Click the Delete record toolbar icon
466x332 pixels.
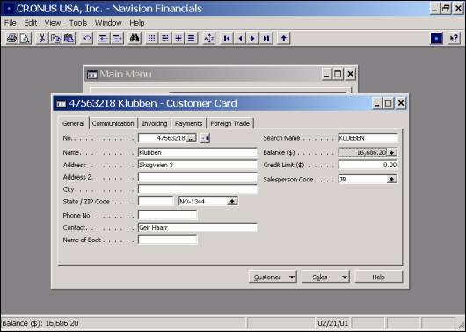(x=117, y=38)
